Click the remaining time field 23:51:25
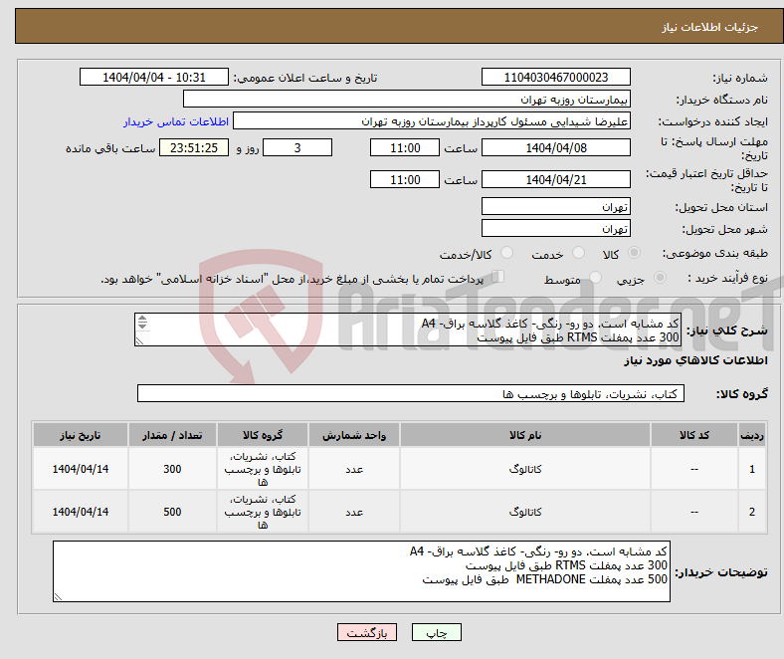This screenshot has width=784, height=659. pyautogui.click(x=194, y=147)
